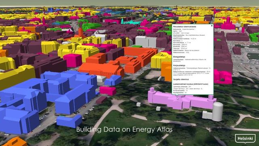Select the small dark maroon building beside path
This screenshot has width=259, height=146.
(x=101, y=100)
